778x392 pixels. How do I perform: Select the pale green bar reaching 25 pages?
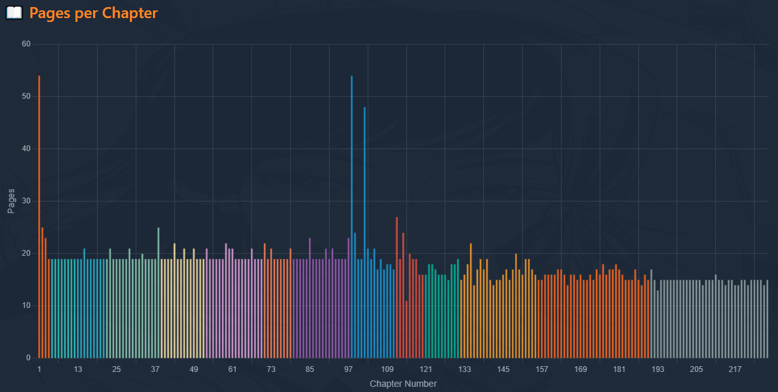[x=158, y=293]
